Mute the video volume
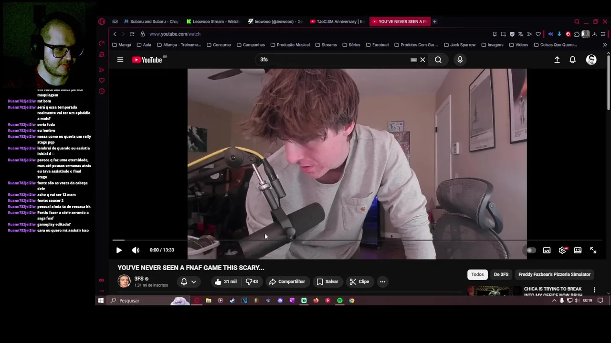Screen dimensions: 611x343 point(136,250)
